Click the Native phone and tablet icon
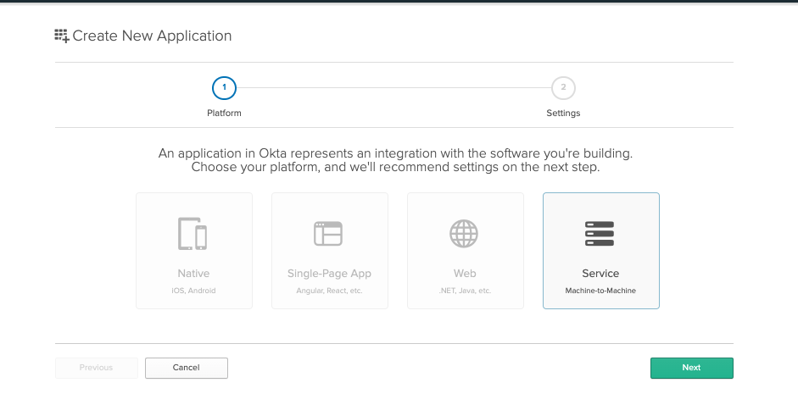This screenshot has height=405, width=798. [x=193, y=233]
